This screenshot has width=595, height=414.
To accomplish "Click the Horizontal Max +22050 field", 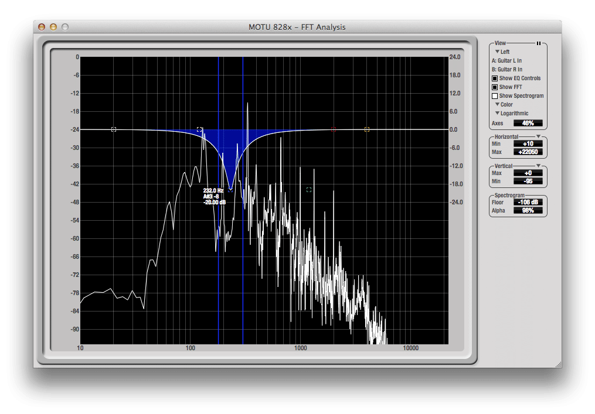I will [x=528, y=152].
